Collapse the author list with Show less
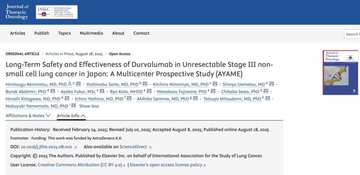360x175 pixels. click(x=89, y=106)
